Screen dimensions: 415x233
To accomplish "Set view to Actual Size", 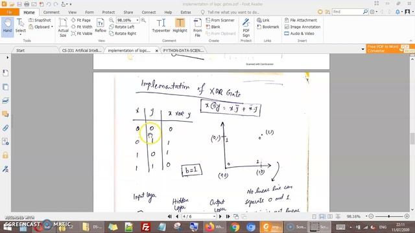I will point(63,27).
